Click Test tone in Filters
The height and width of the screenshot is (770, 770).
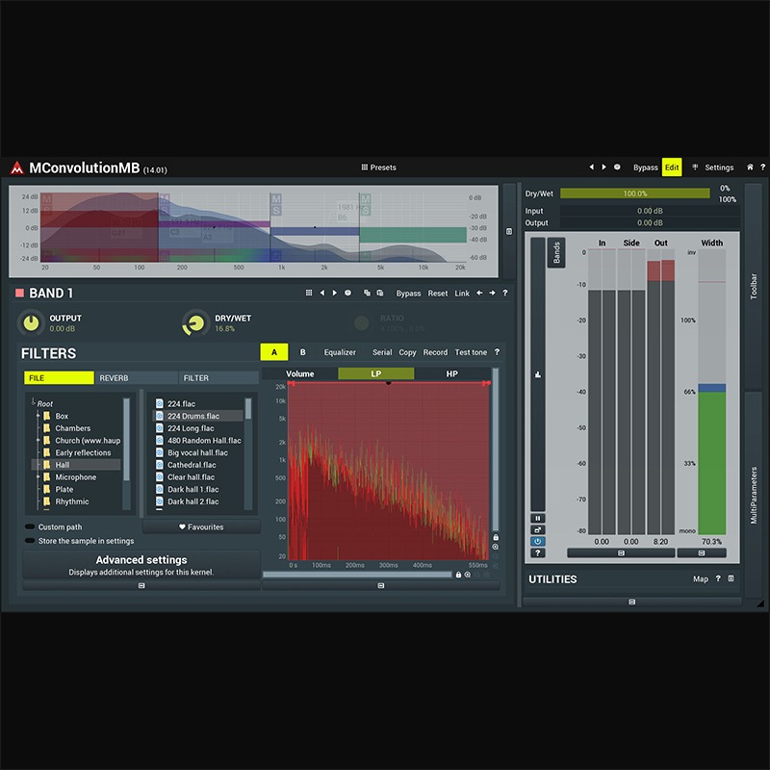point(471,352)
